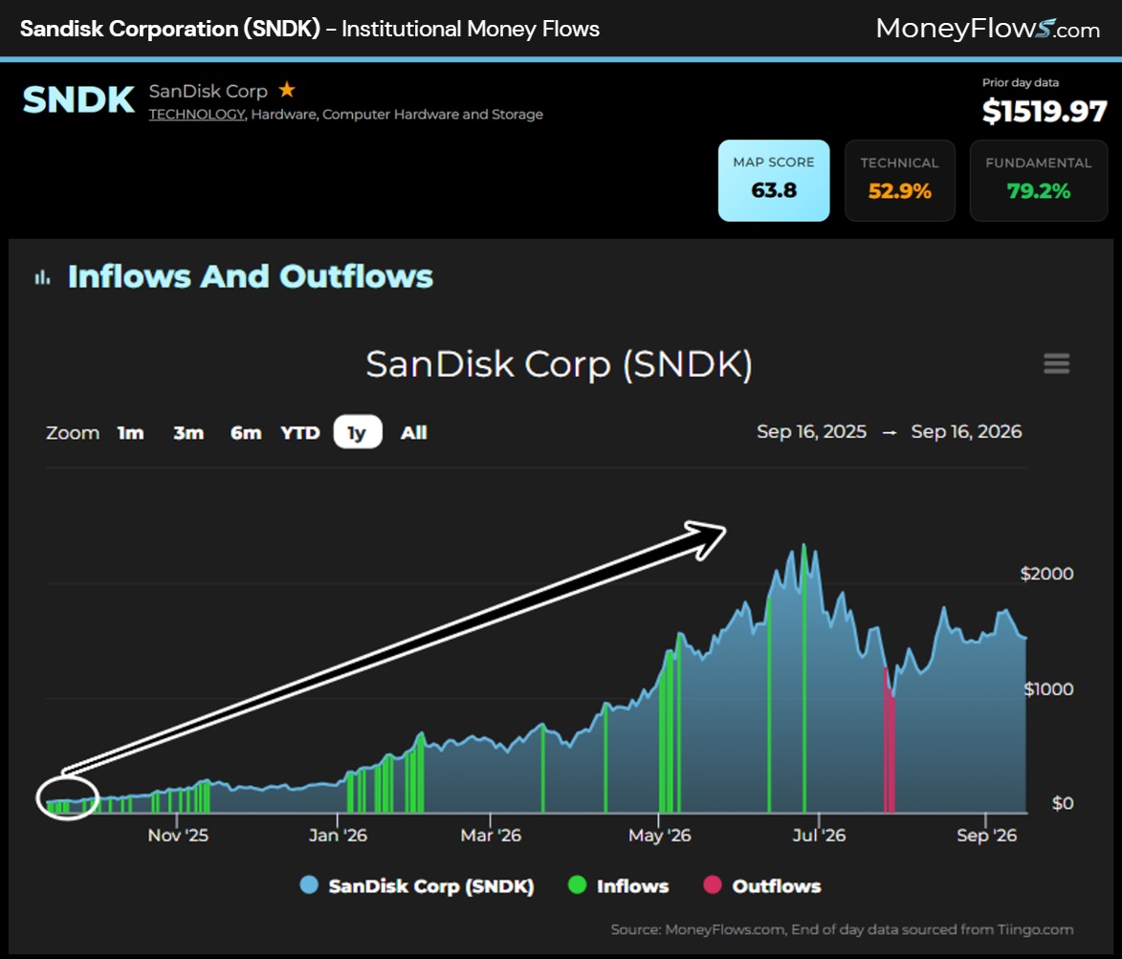Toggle the SanDisk Corp (SNDK) series legend

[x=417, y=885]
